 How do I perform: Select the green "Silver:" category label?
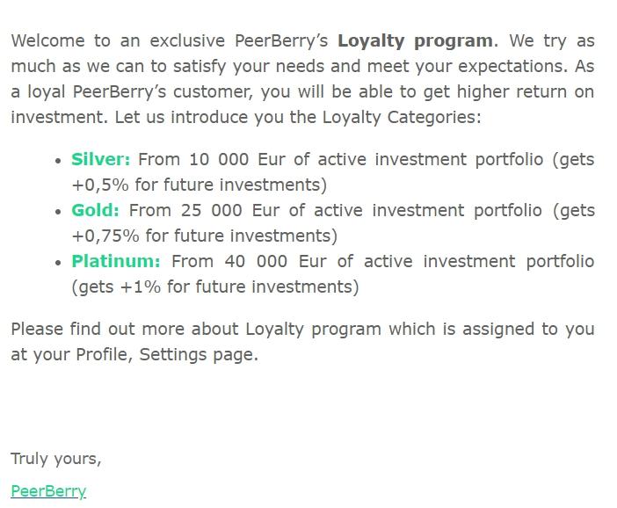100,159
